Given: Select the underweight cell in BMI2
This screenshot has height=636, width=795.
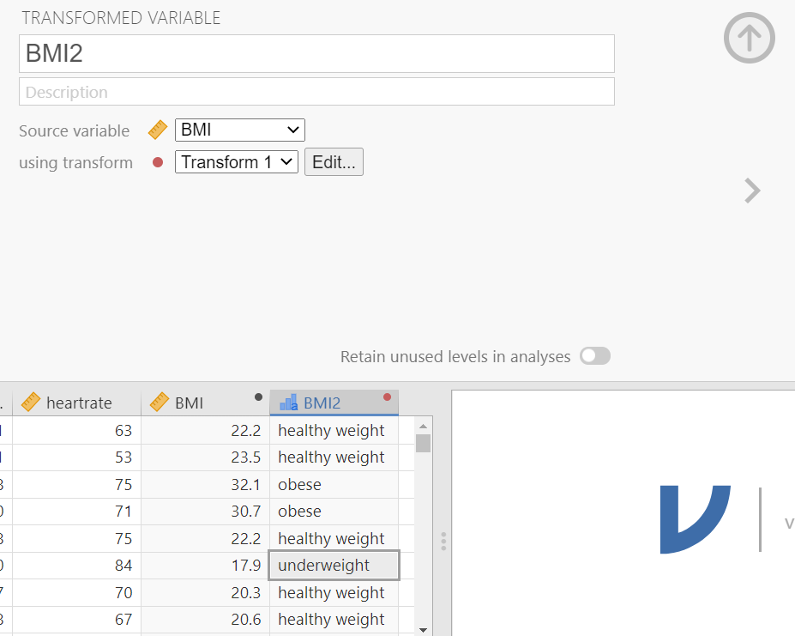Looking at the screenshot, I should [x=334, y=566].
